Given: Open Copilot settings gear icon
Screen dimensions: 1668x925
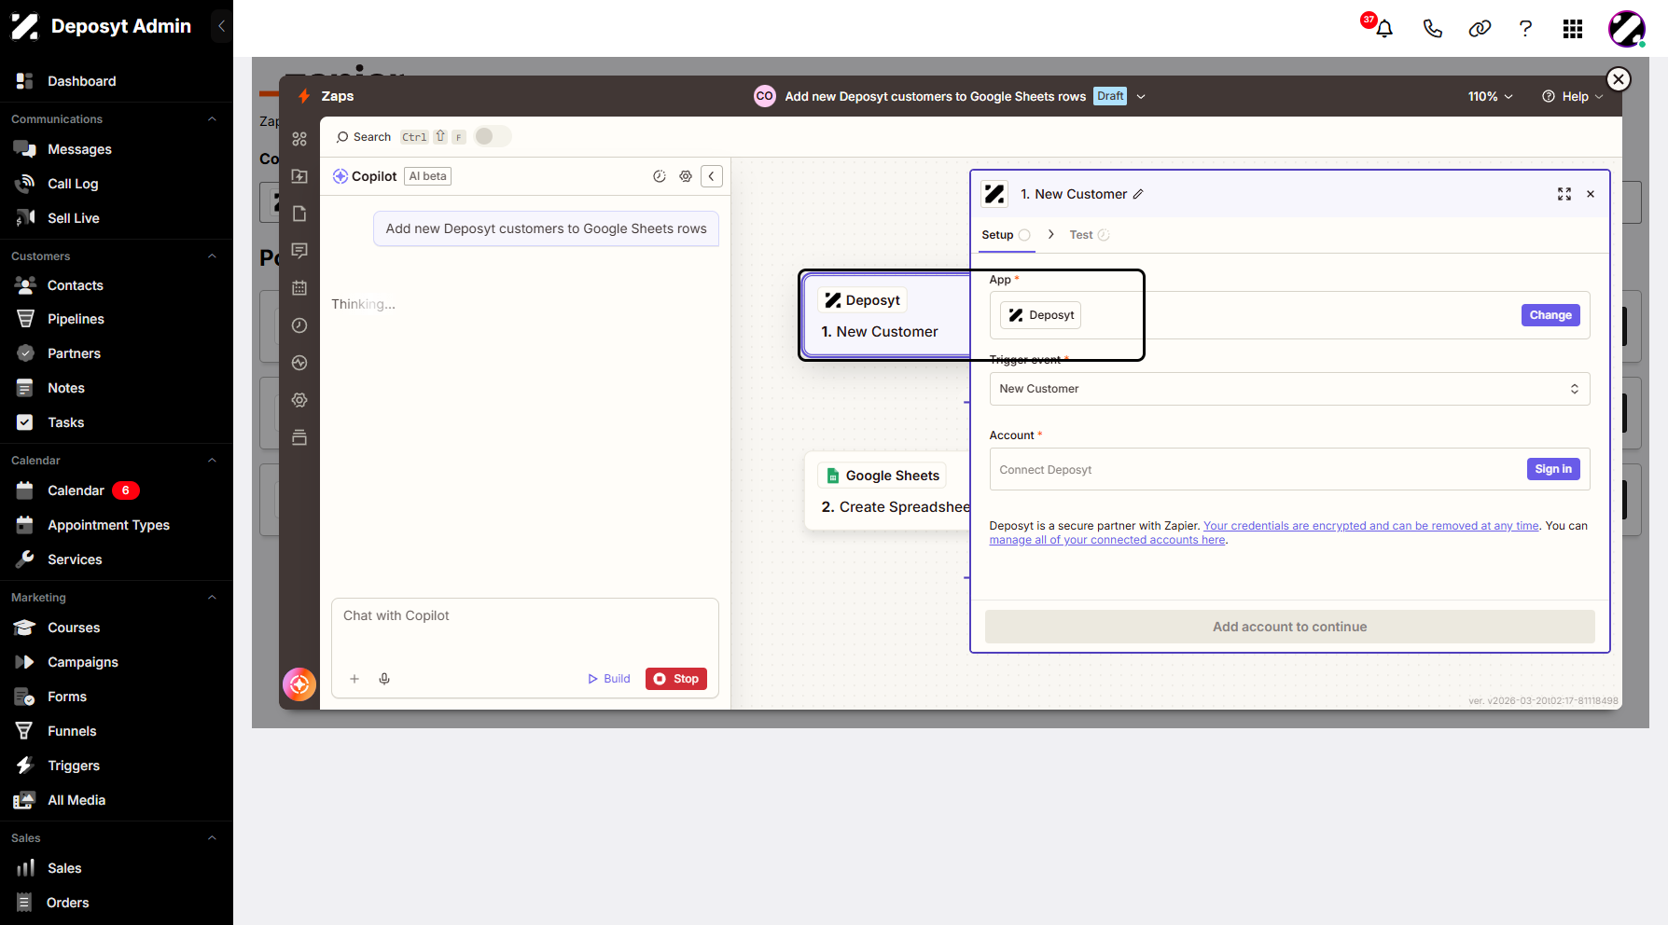Looking at the screenshot, I should 686,176.
